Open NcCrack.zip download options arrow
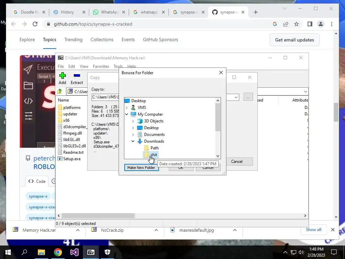 (x=156, y=230)
